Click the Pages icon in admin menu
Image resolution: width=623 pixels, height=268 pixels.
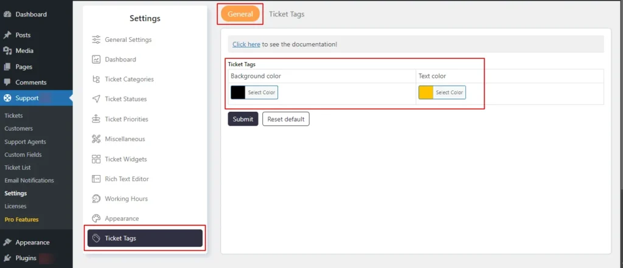click(7, 67)
